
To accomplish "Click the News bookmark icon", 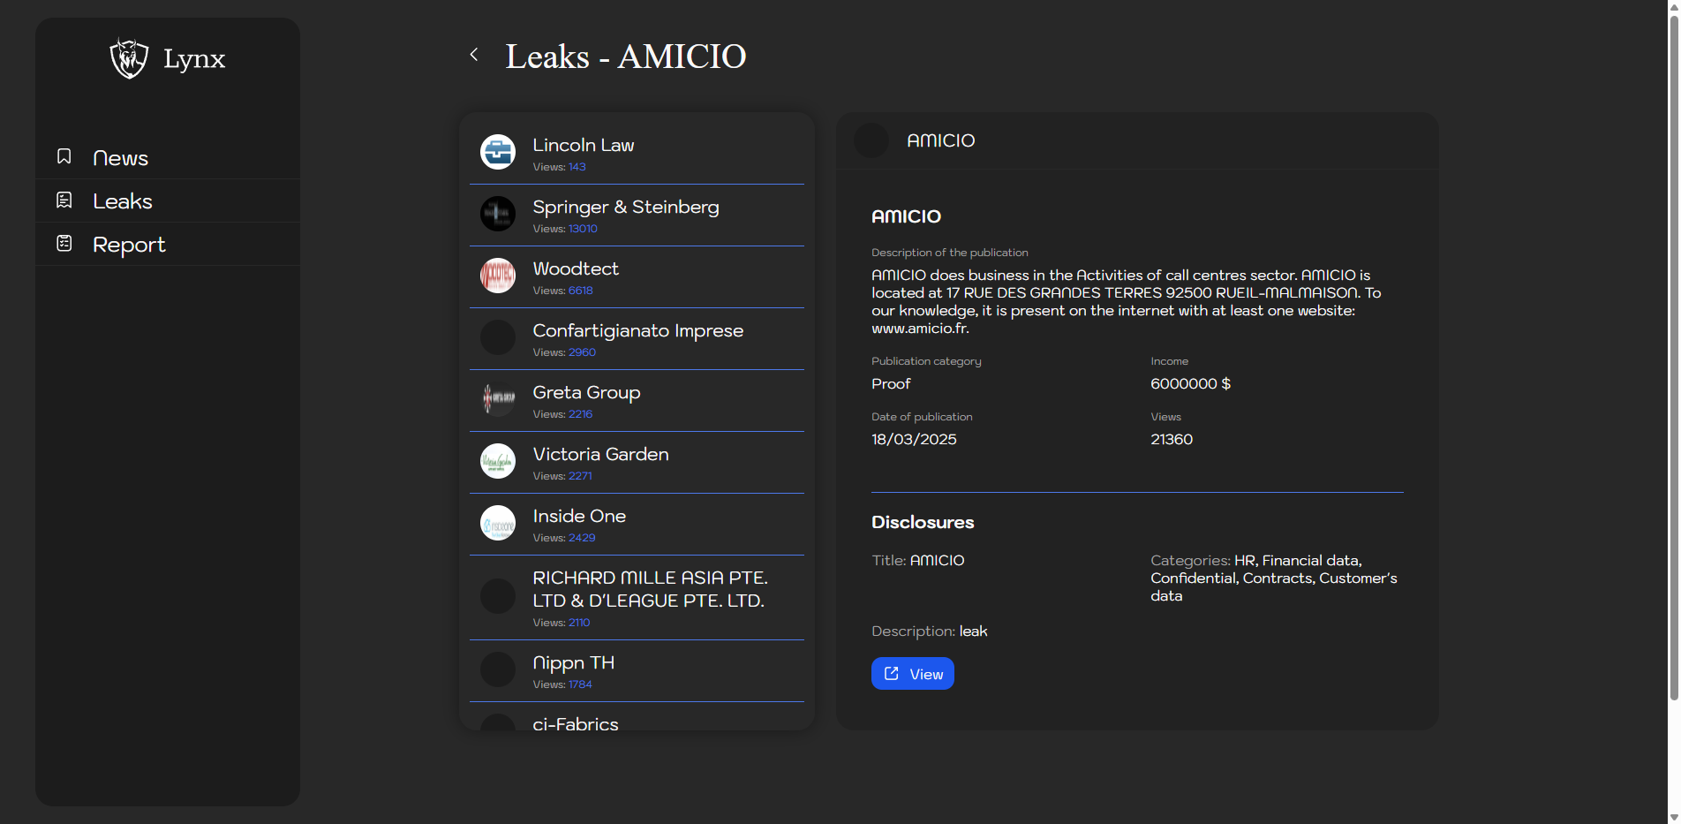I will point(64,156).
